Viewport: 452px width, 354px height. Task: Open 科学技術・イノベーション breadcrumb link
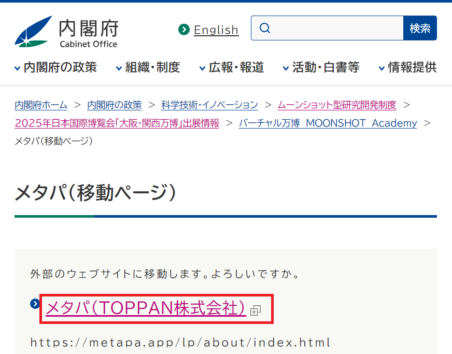209,105
